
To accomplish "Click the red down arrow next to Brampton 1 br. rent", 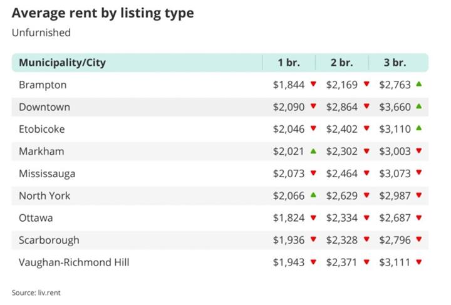I will (x=313, y=85).
